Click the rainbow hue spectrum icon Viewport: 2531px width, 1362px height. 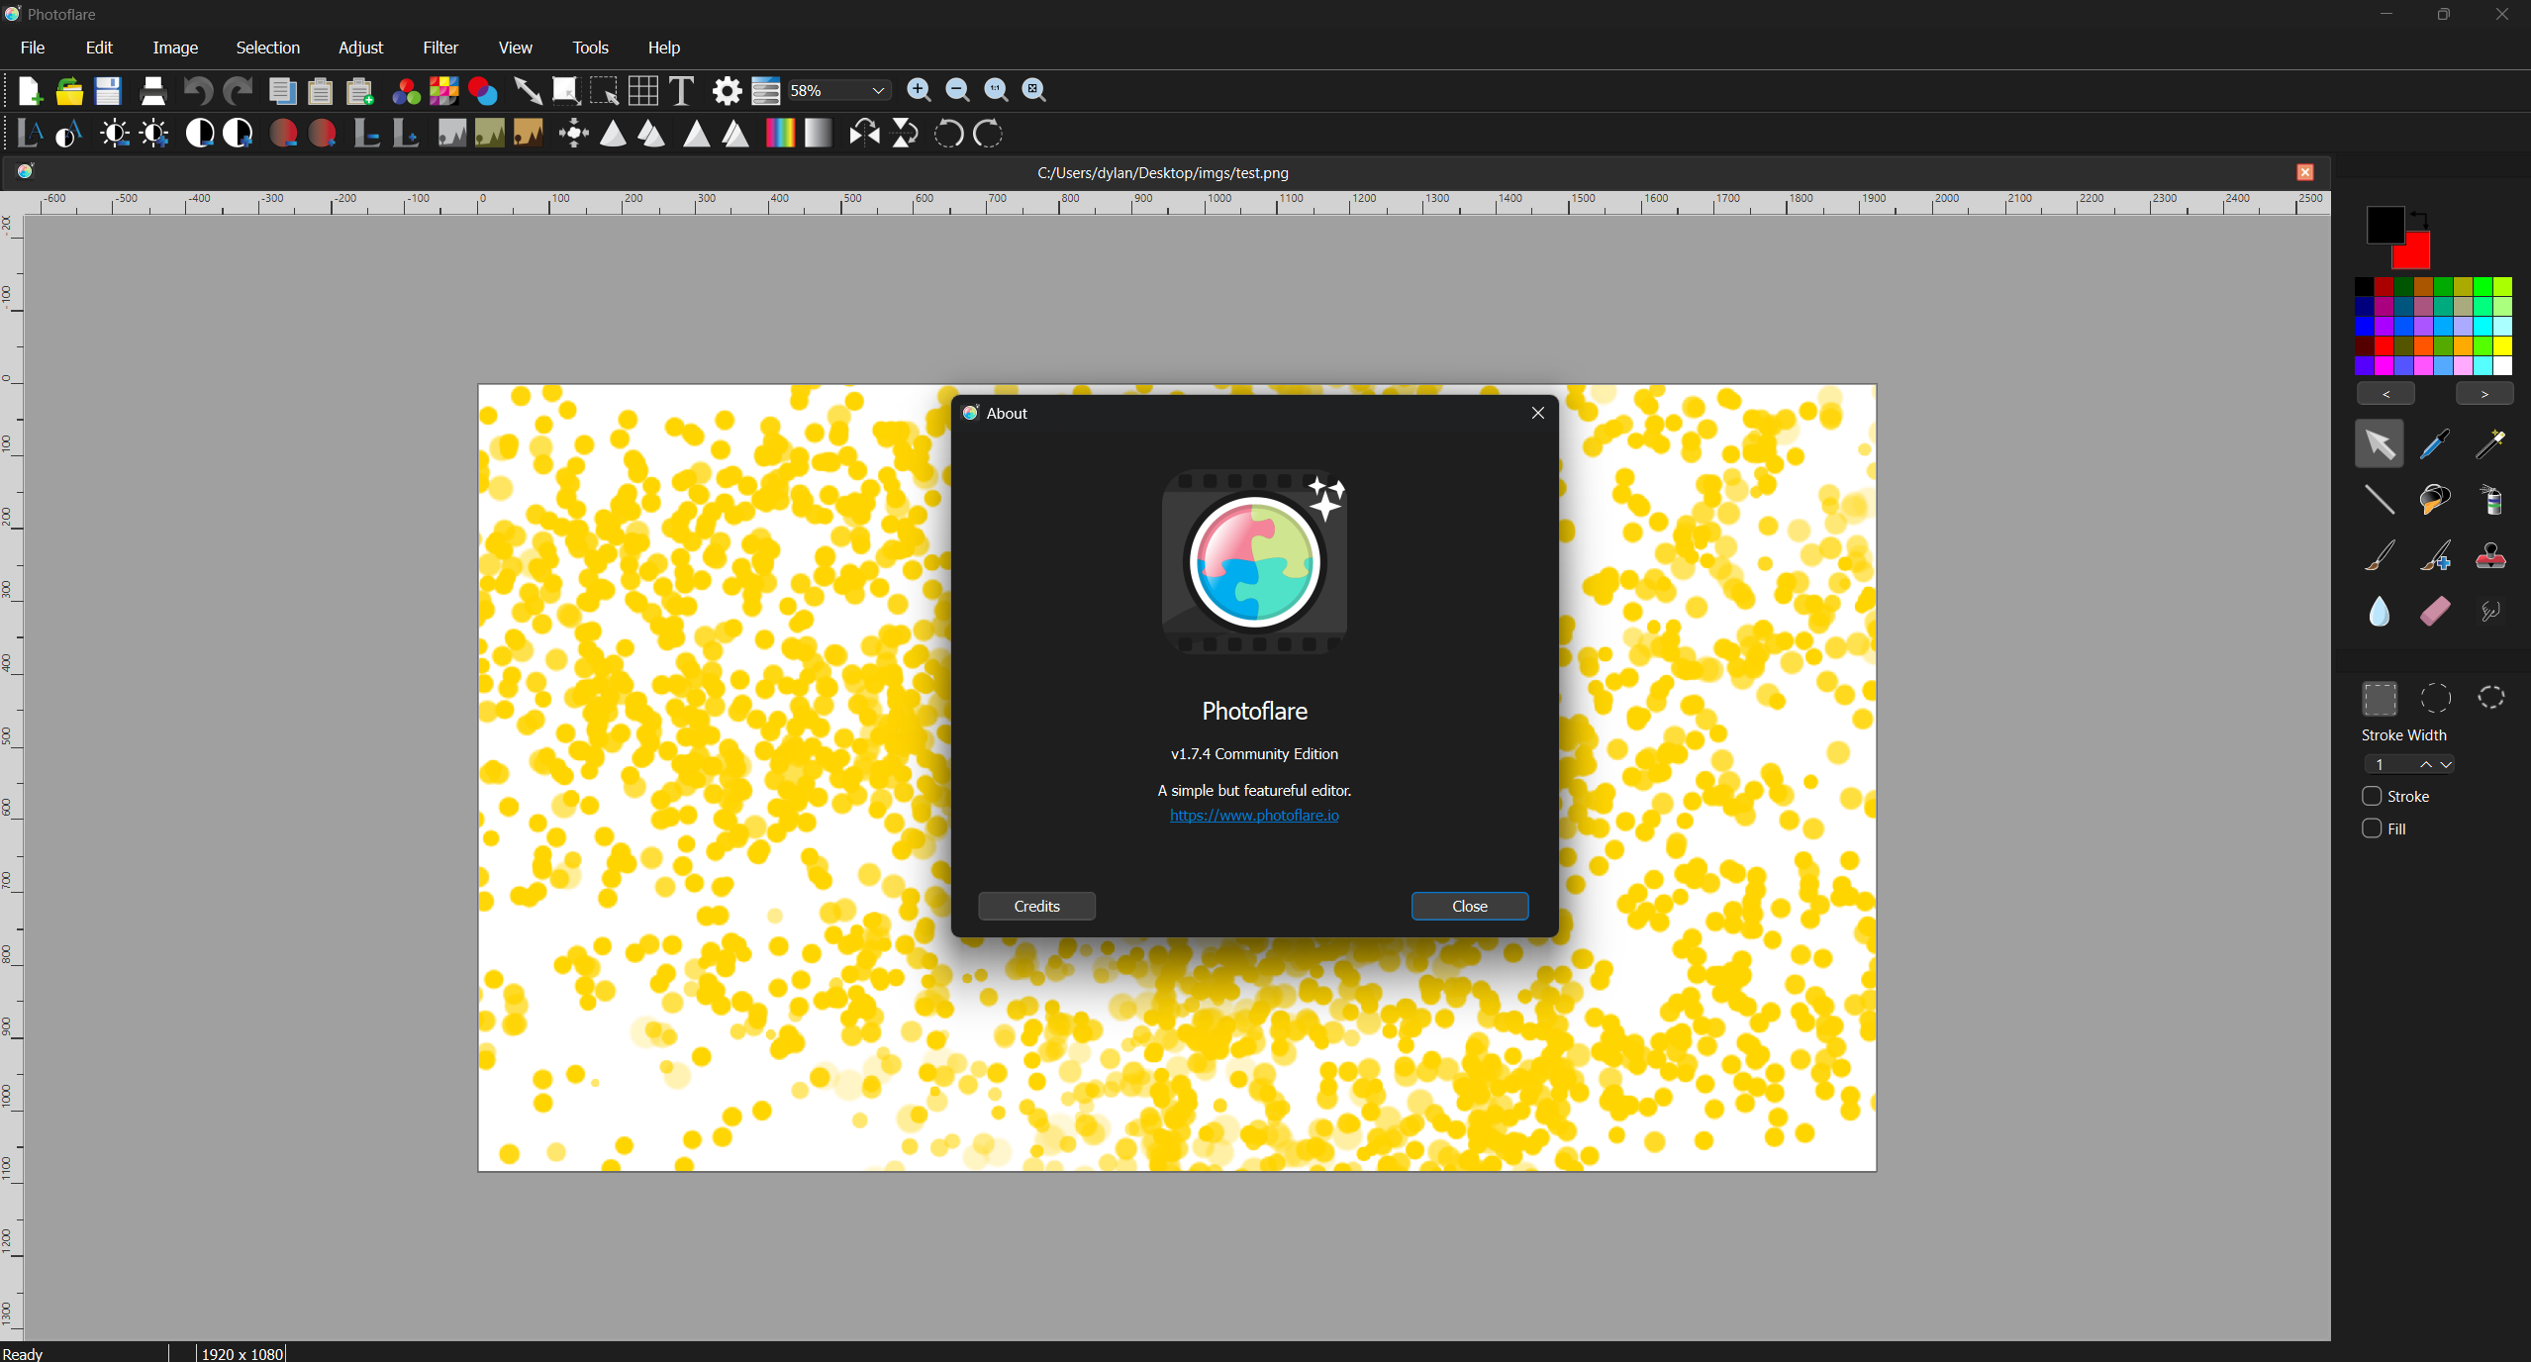pos(780,134)
